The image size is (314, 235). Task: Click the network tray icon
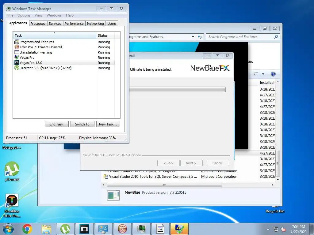[276, 229]
